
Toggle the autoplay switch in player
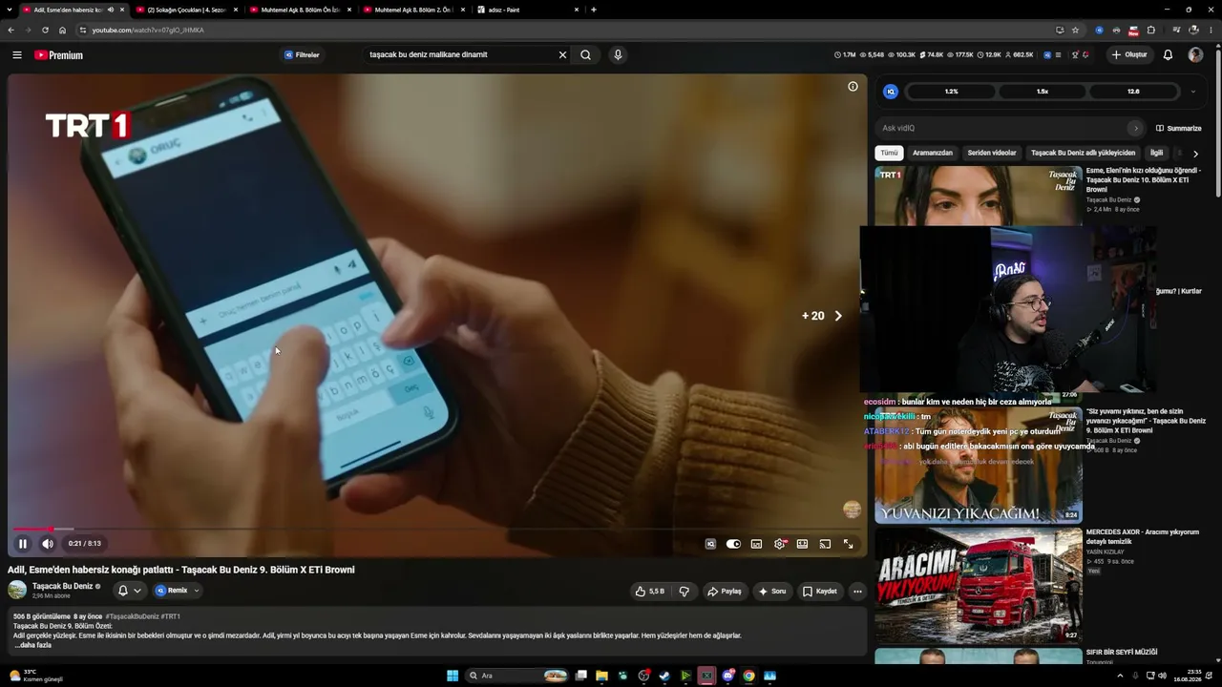click(x=733, y=544)
